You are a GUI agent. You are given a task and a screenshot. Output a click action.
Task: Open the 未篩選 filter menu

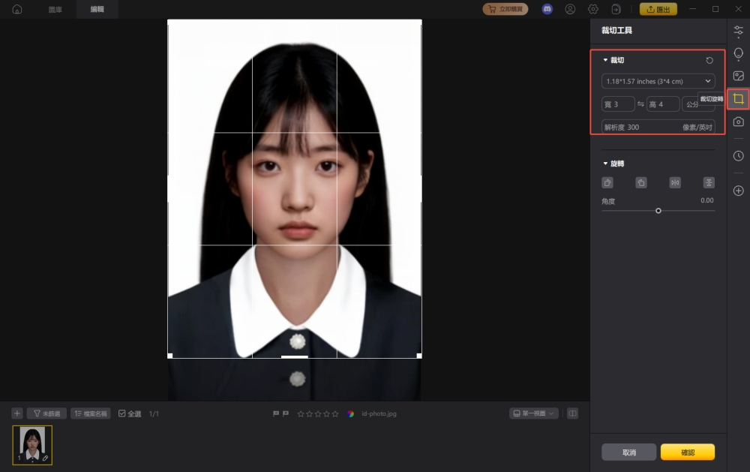[x=48, y=413]
